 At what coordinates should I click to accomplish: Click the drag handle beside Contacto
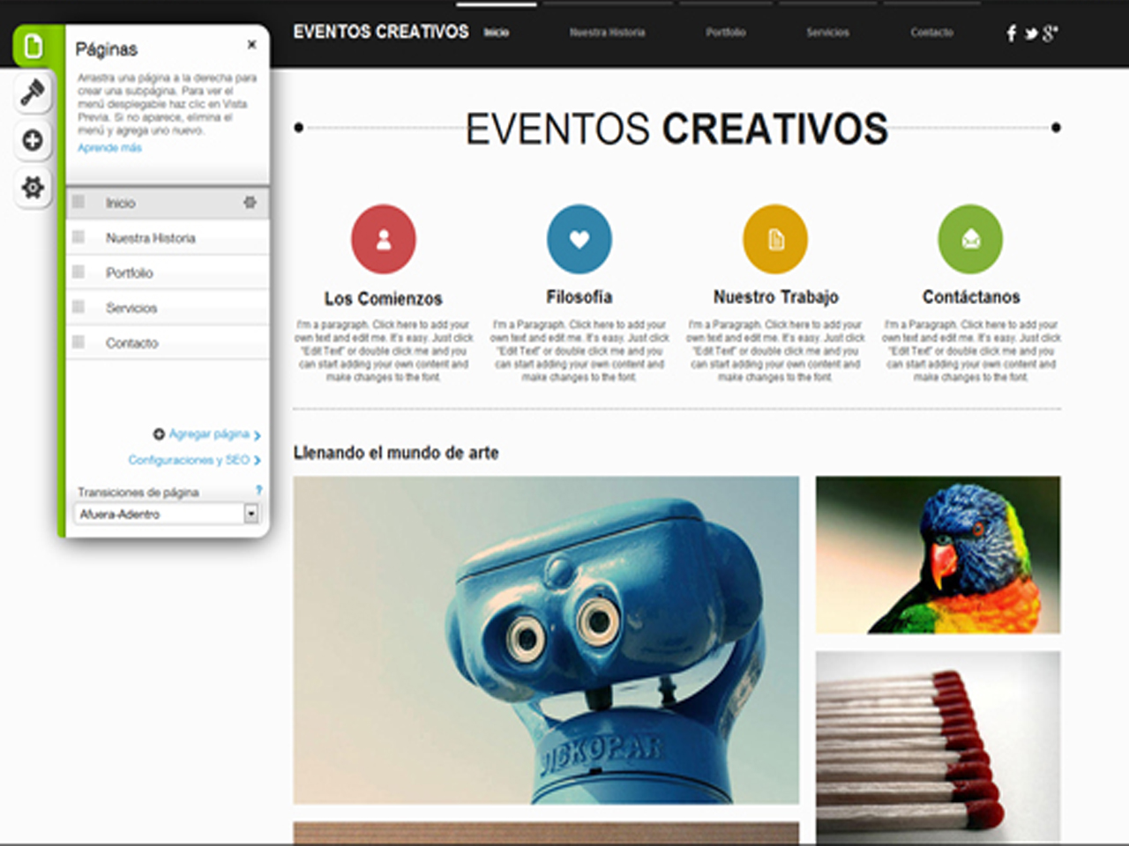(x=79, y=342)
